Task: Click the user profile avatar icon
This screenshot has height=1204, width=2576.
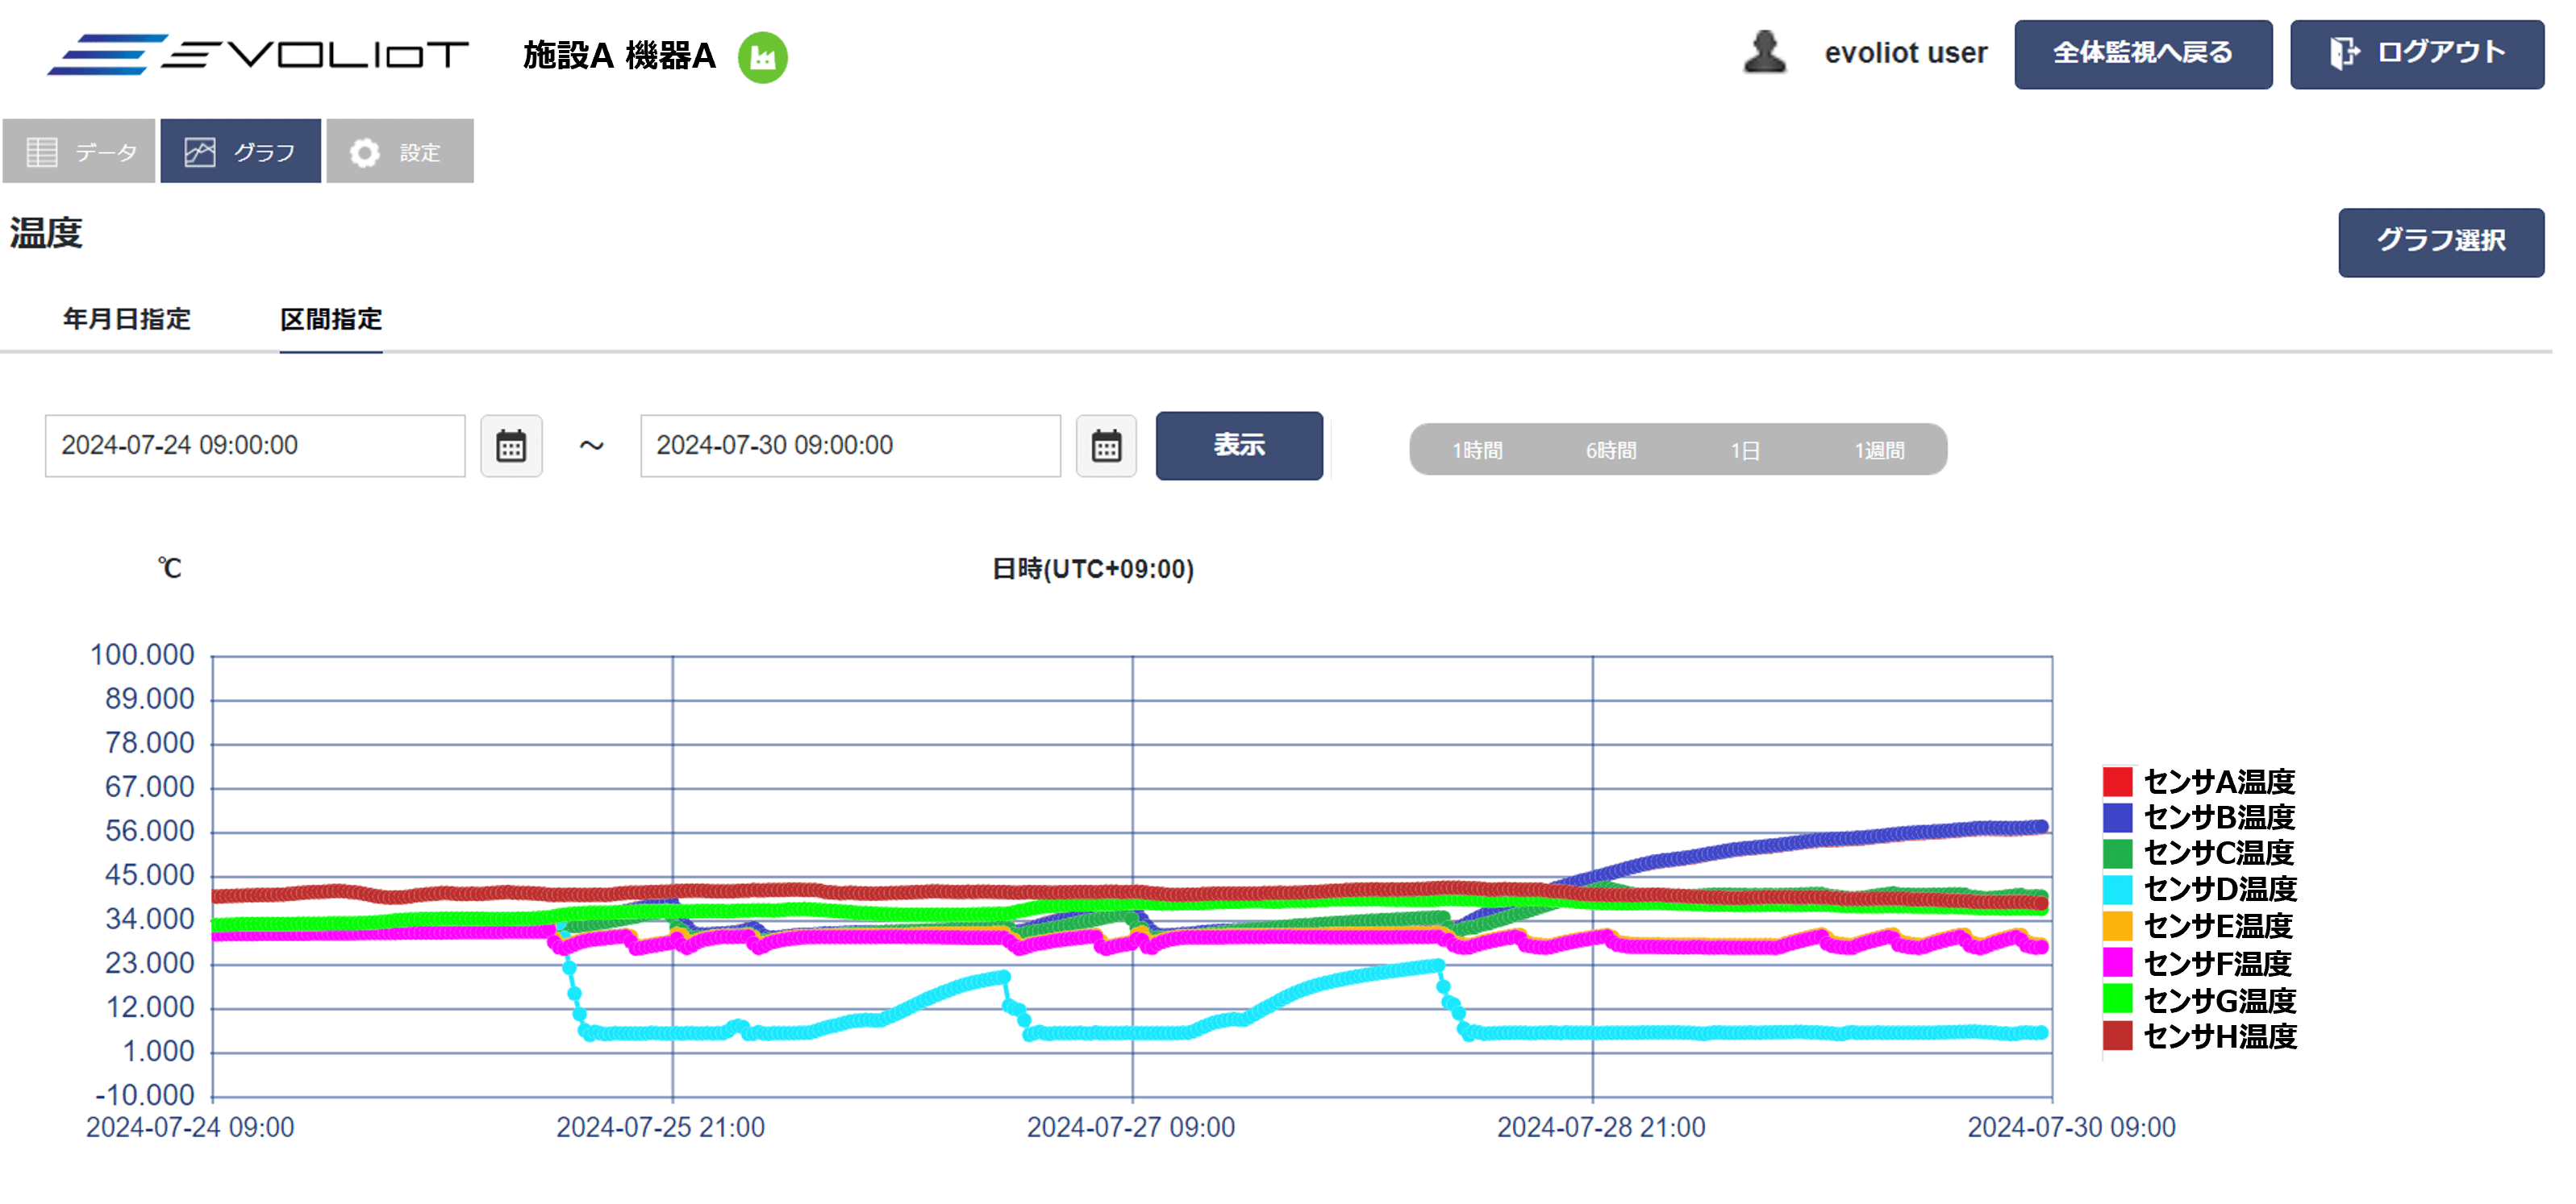Action: click(1764, 53)
